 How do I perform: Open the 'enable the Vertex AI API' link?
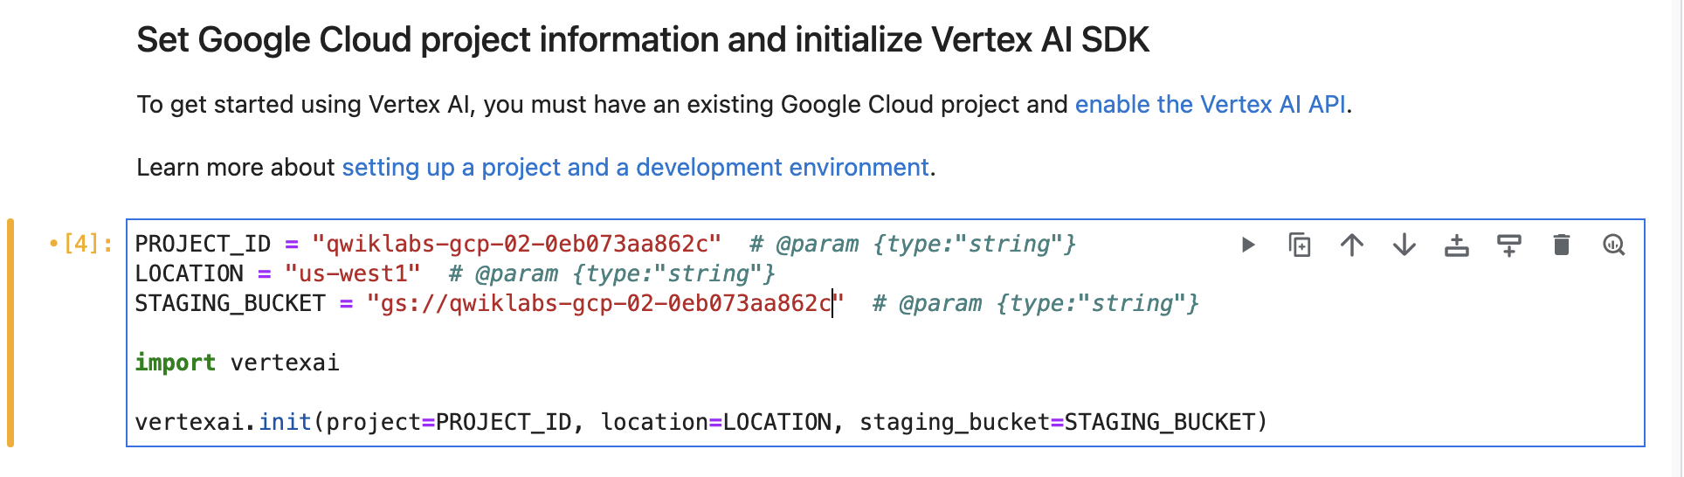click(x=1210, y=104)
